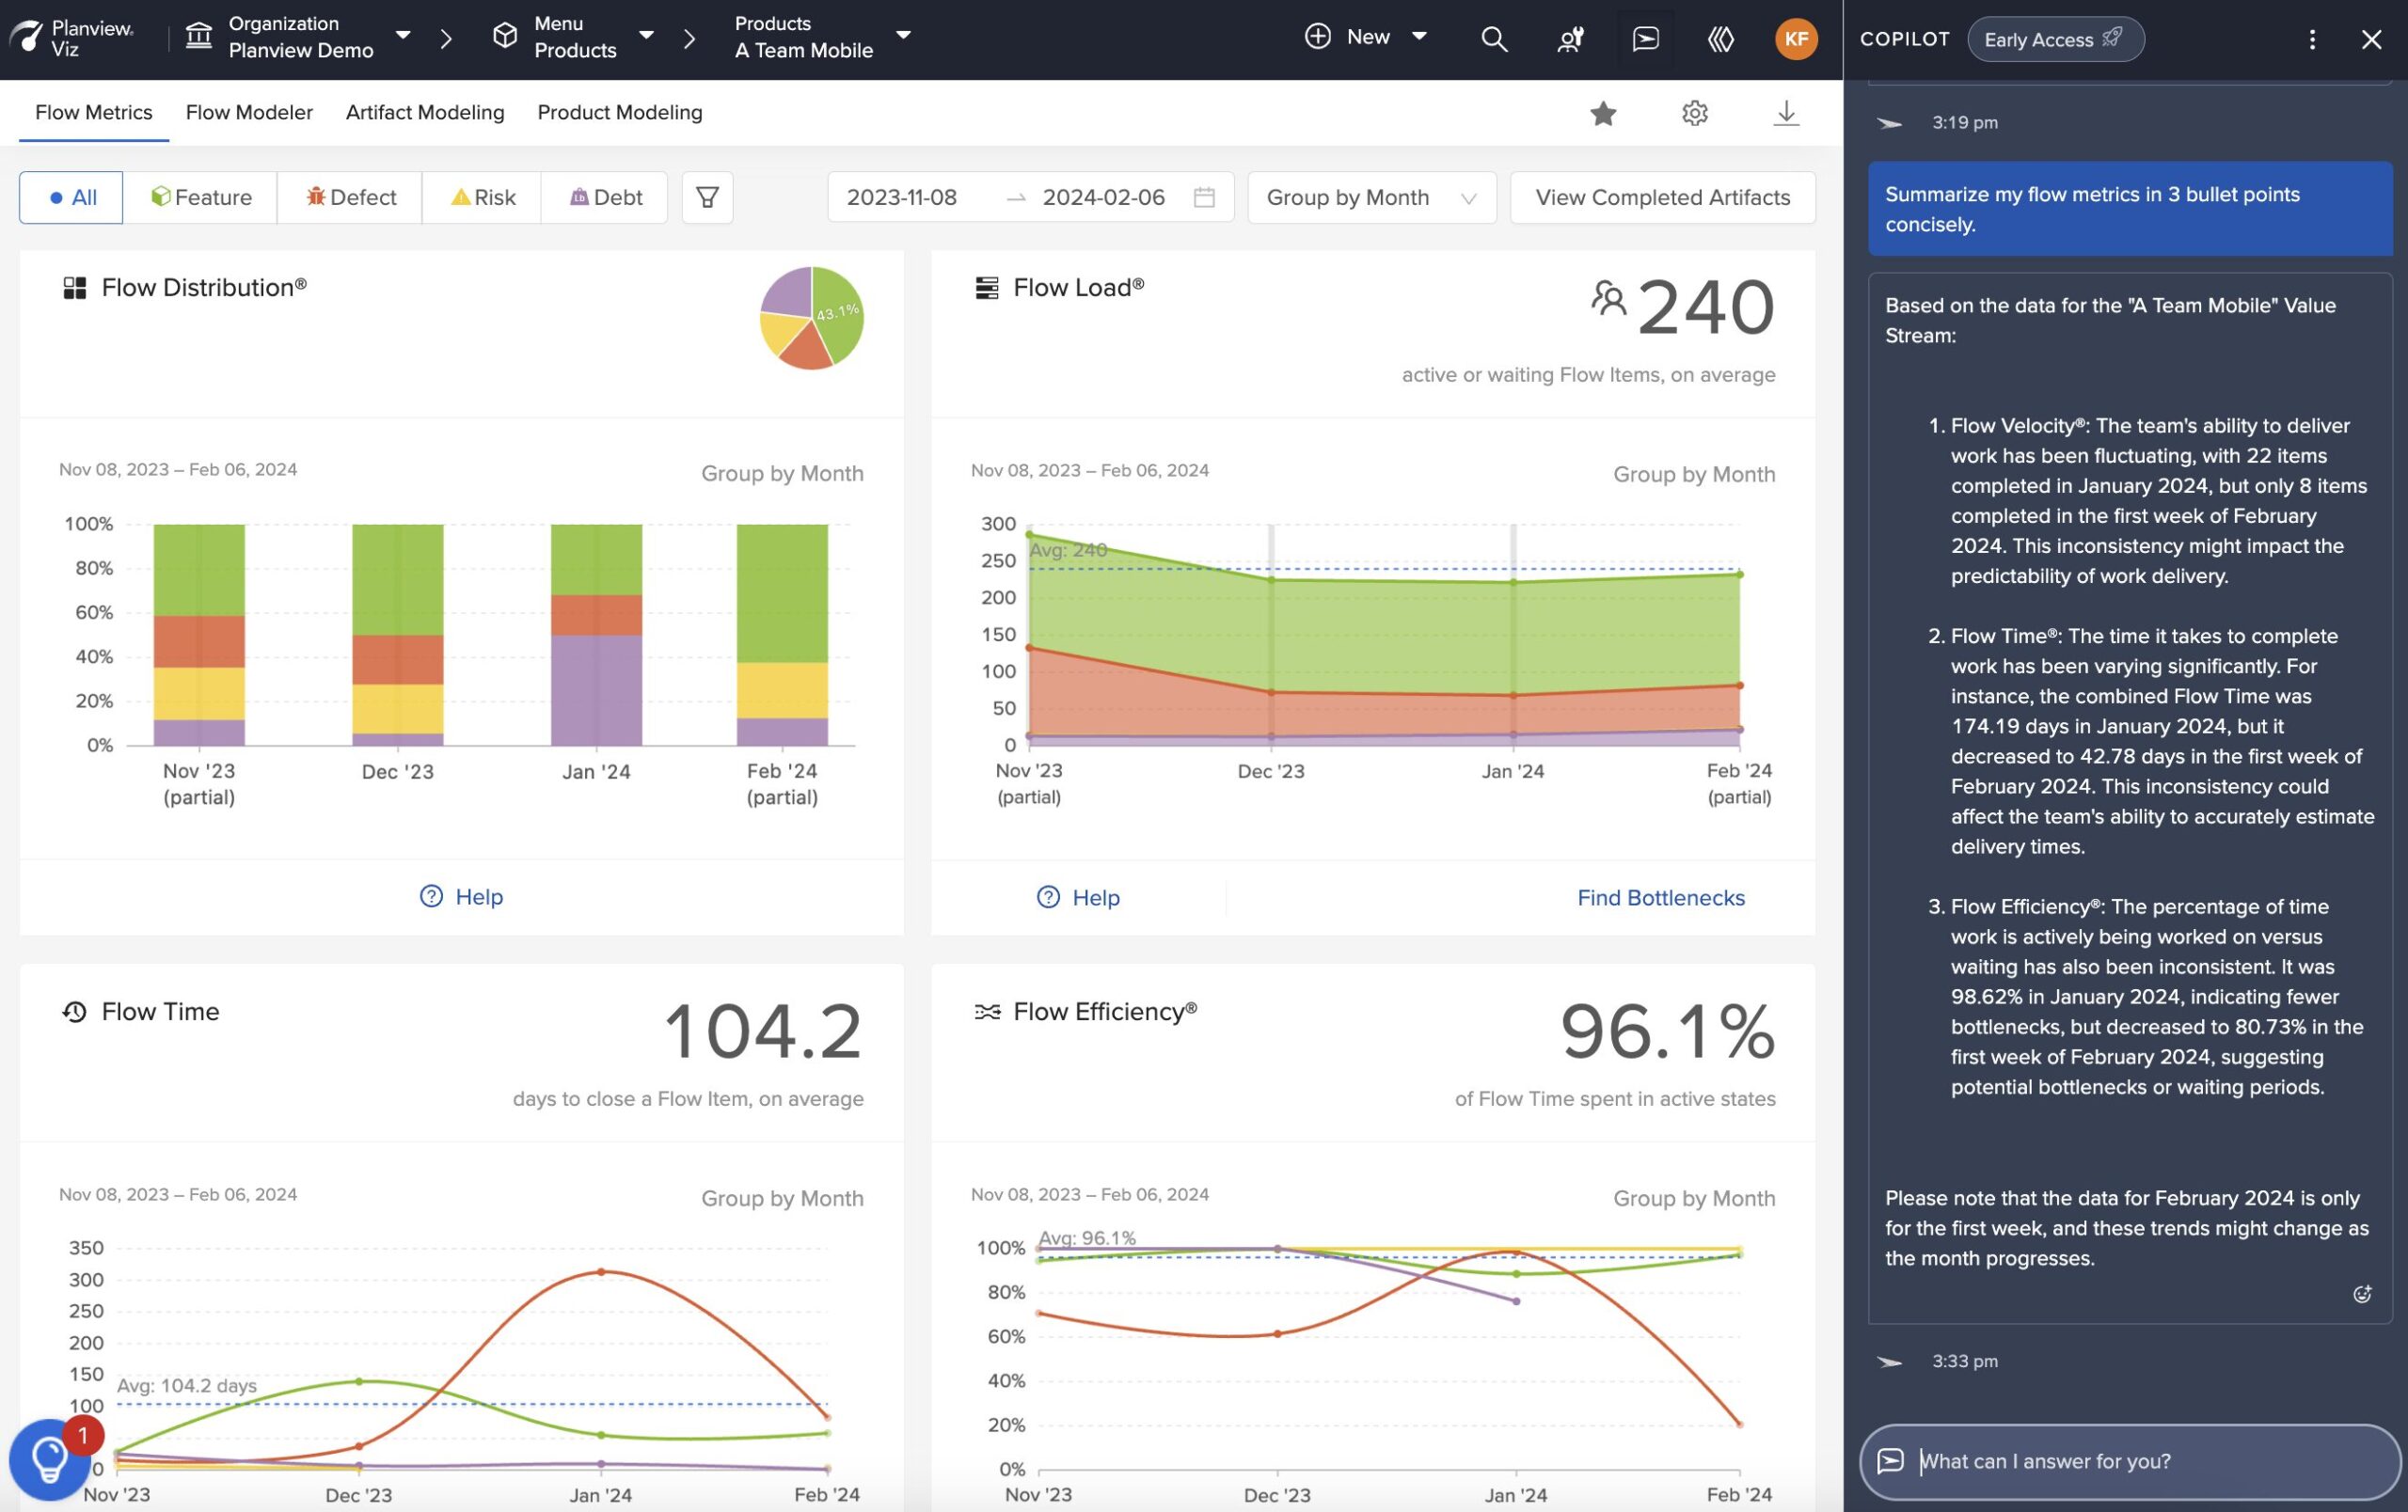Image resolution: width=2408 pixels, height=1512 pixels.
Task: Click the Dec '23 yellow bar segment
Action: 397,709
